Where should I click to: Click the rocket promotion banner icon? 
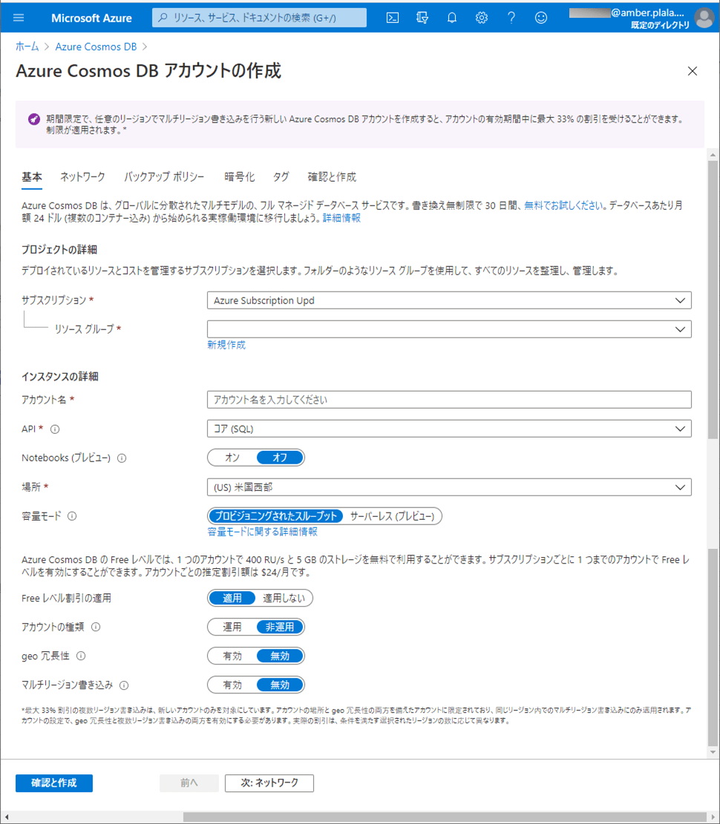[33, 119]
